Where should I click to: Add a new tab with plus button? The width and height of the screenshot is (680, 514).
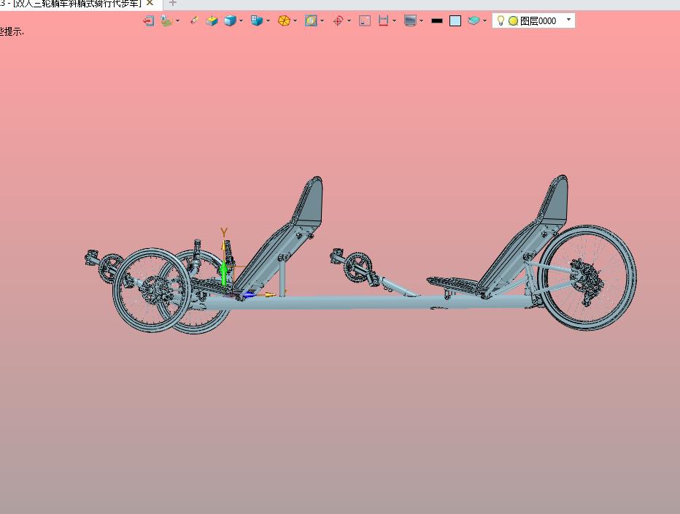(173, 3)
